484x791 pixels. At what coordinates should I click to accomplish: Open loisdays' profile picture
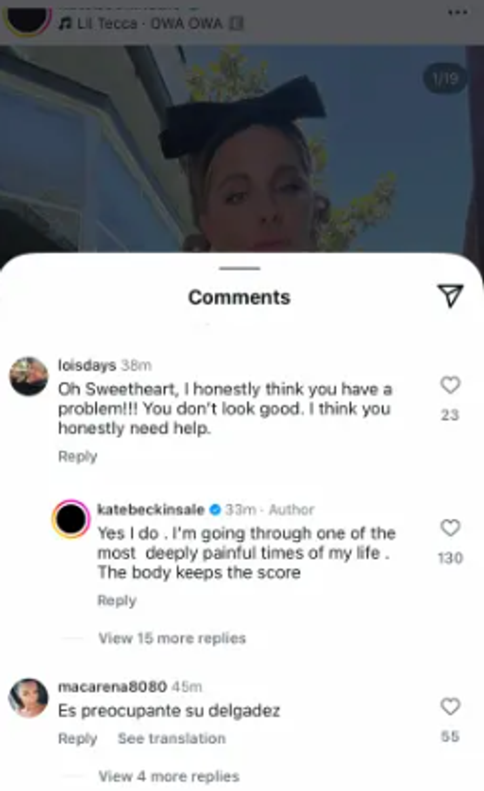click(x=29, y=376)
